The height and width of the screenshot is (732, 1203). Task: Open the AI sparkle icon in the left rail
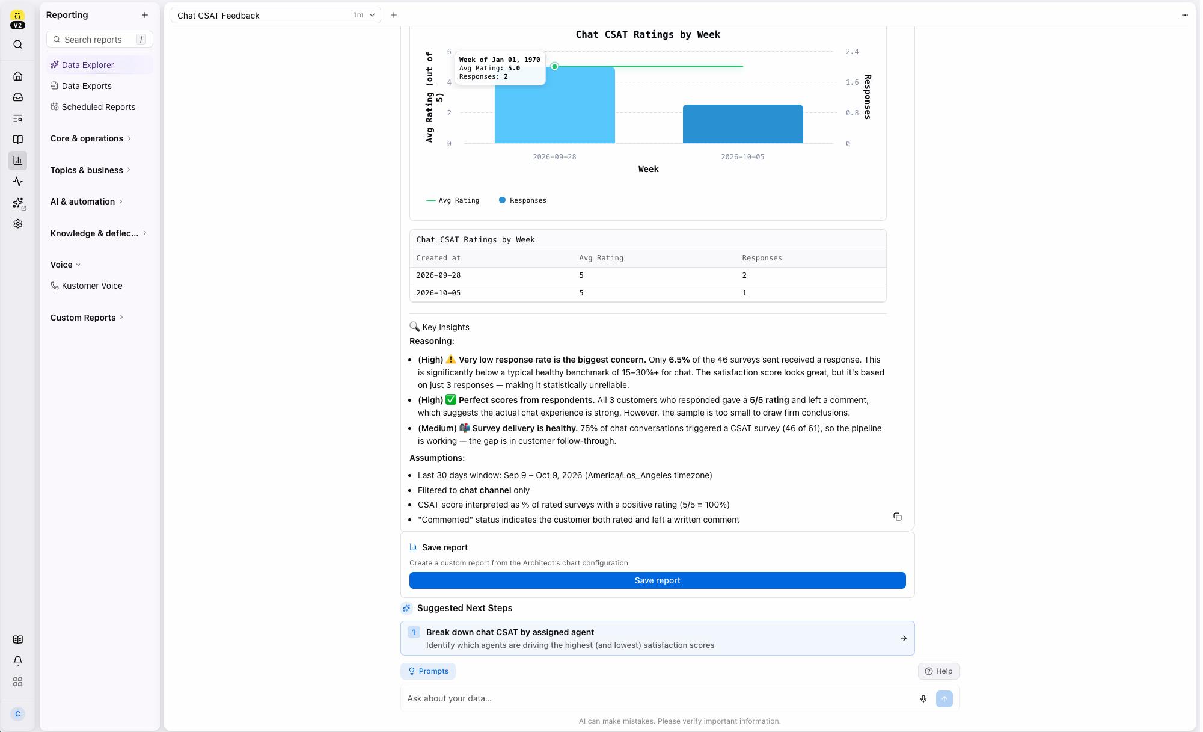coord(18,203)
